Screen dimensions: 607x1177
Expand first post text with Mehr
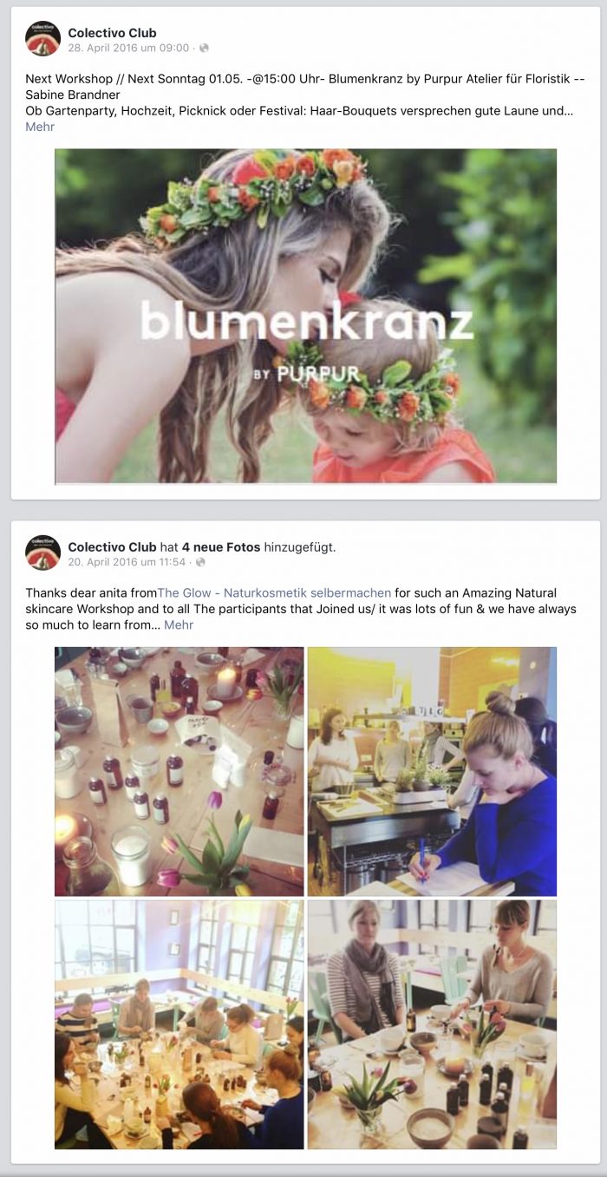pyautogui.click(x=40, y=127)
